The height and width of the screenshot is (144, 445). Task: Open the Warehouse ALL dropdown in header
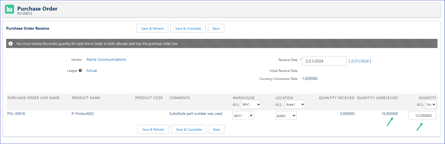pos(251,104)
